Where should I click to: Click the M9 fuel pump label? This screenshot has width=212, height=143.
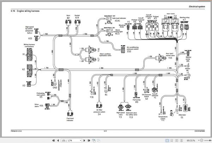click(x=137, y=102)
